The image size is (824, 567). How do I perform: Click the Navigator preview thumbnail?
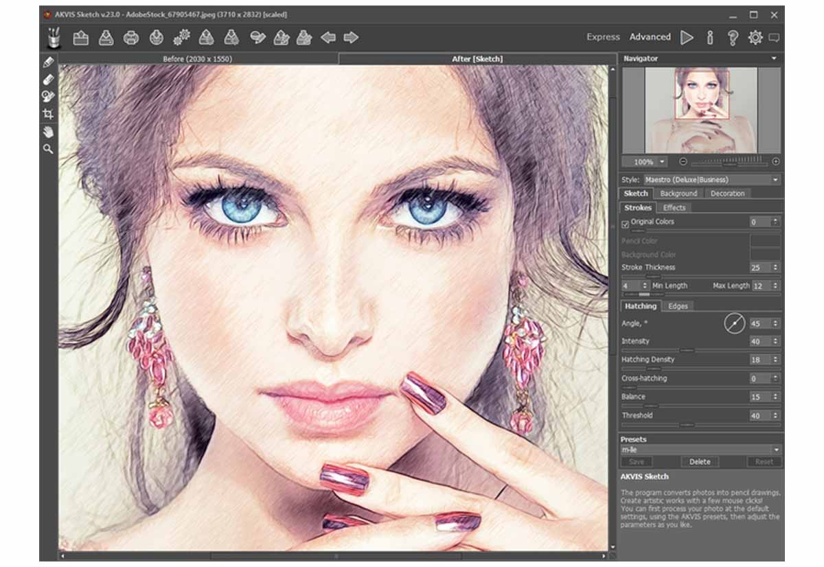coord(701,110)
